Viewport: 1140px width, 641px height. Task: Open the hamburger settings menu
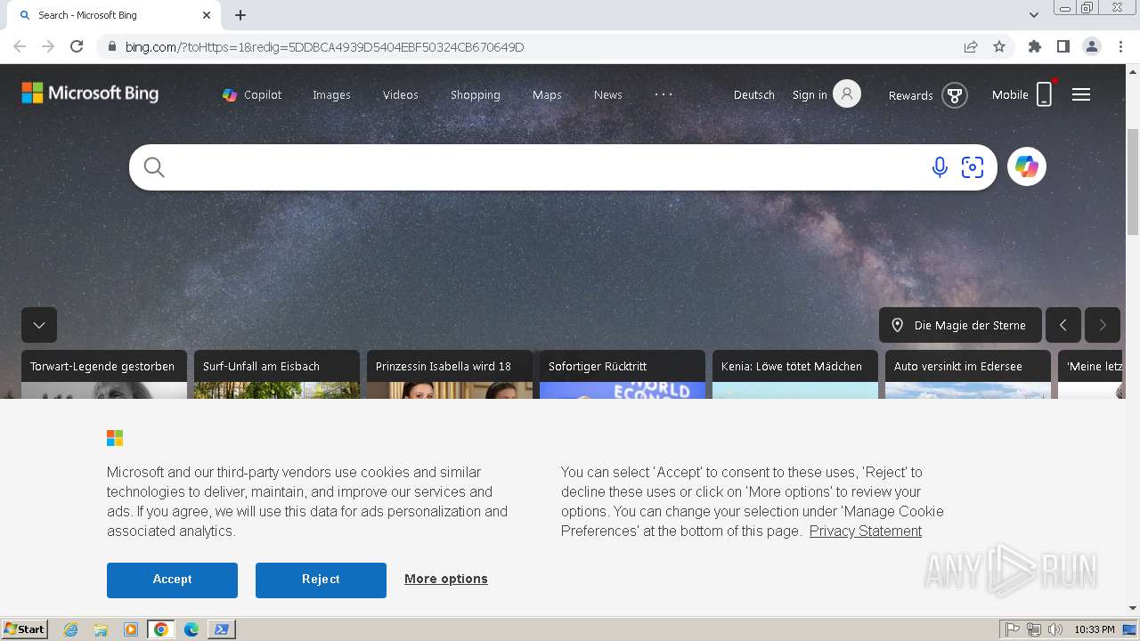pos(1081,94)
